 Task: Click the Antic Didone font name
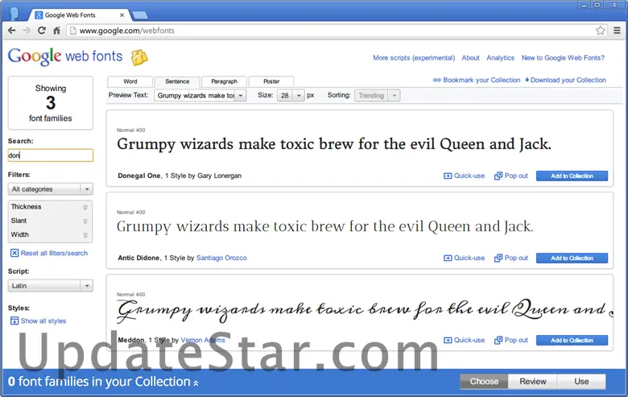(x=138, y=258)
